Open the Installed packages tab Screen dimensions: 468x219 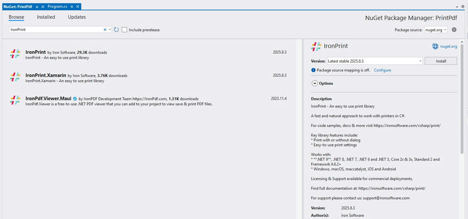(x=46, y=17)
